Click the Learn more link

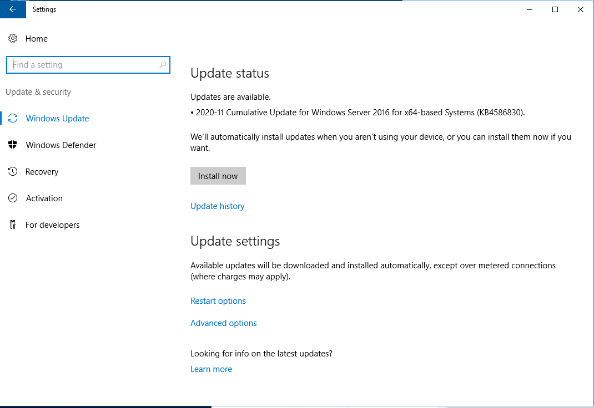pos(211,369)
